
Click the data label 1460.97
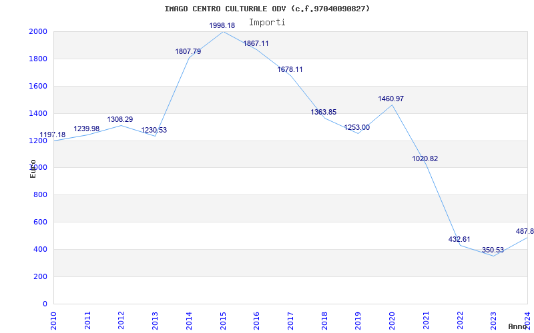[x=391, y=99]
